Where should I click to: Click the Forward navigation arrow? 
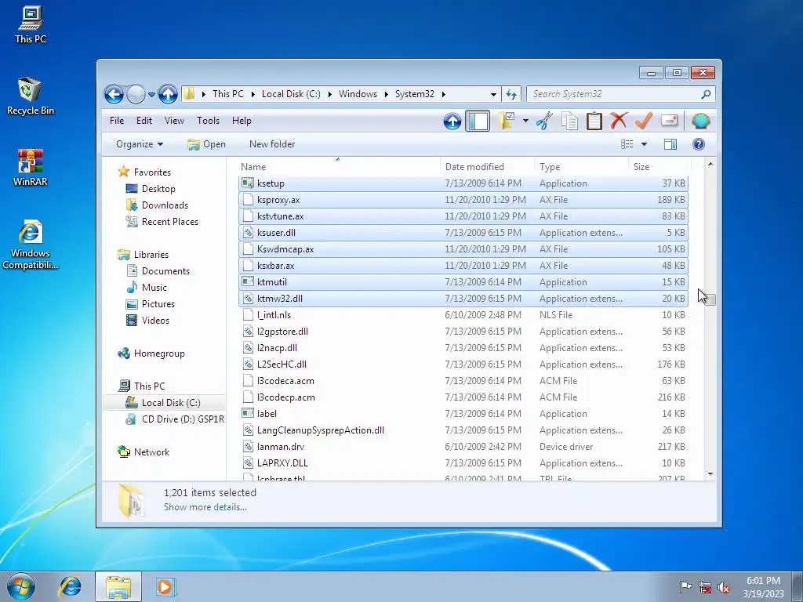(x=136, y=94)
